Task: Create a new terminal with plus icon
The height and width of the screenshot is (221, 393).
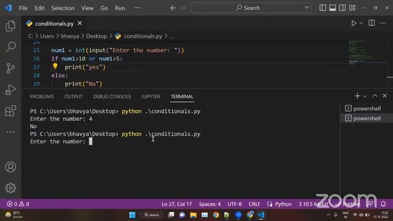Action: (357, 96)
